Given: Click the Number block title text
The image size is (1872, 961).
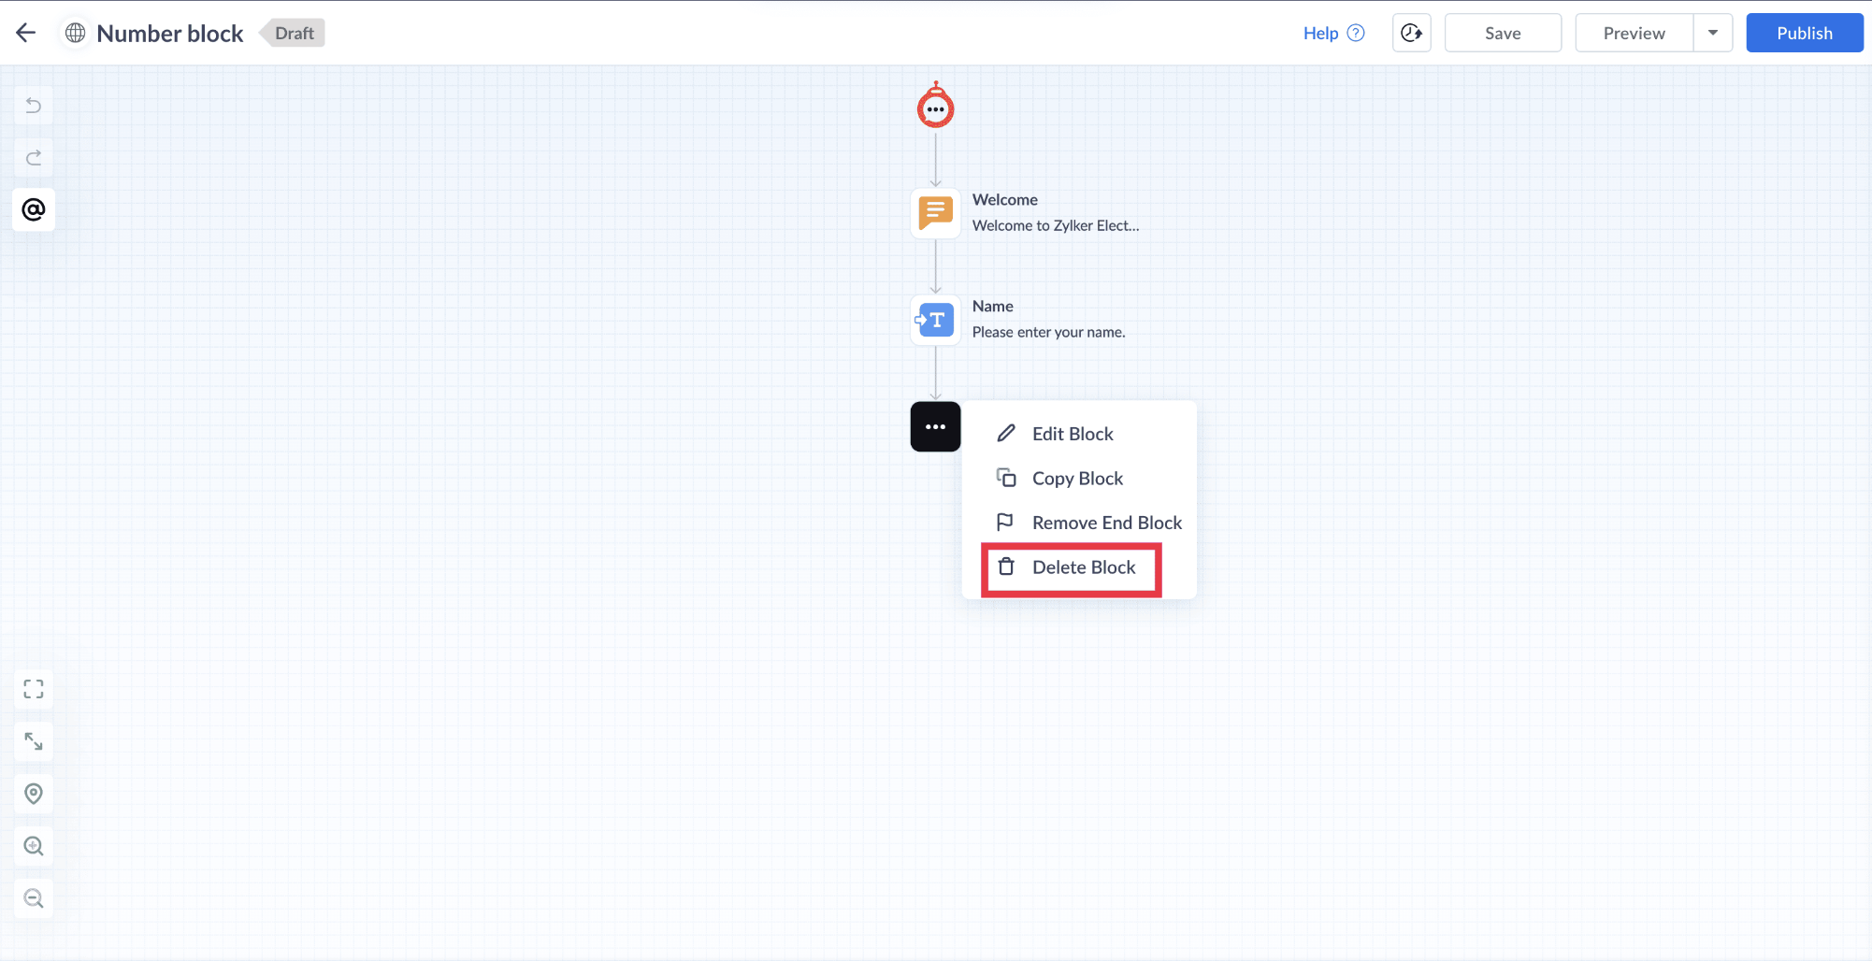Looking at the screenshot, I should point(170,34).
